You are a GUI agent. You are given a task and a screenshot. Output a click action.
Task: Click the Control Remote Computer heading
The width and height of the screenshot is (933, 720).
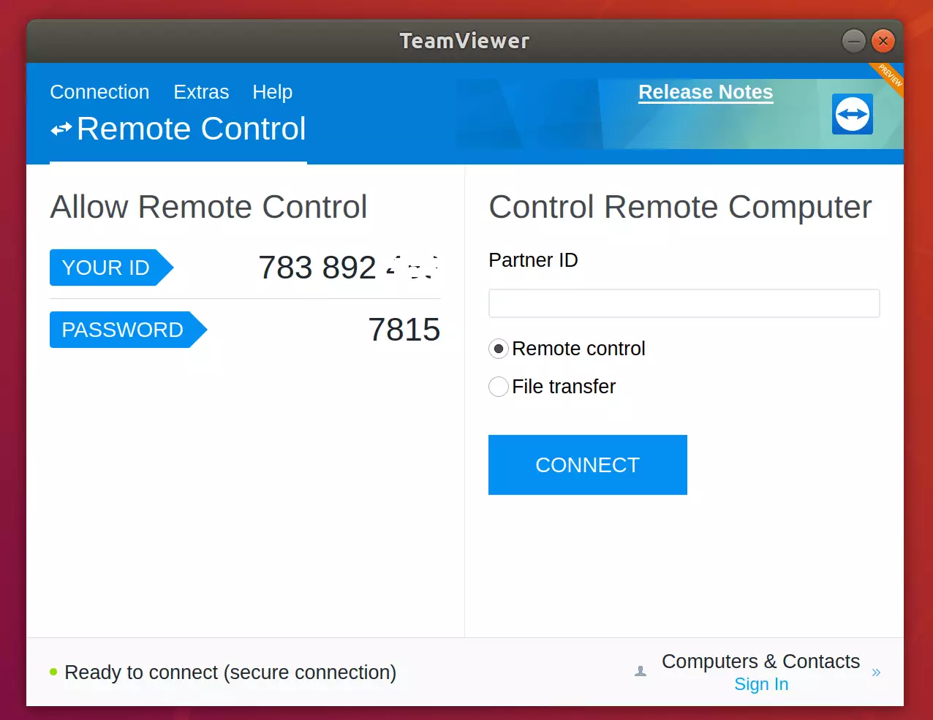pos(680,208)
